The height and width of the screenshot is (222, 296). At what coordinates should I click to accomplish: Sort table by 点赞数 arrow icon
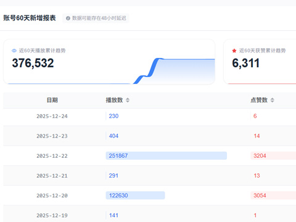273,100
